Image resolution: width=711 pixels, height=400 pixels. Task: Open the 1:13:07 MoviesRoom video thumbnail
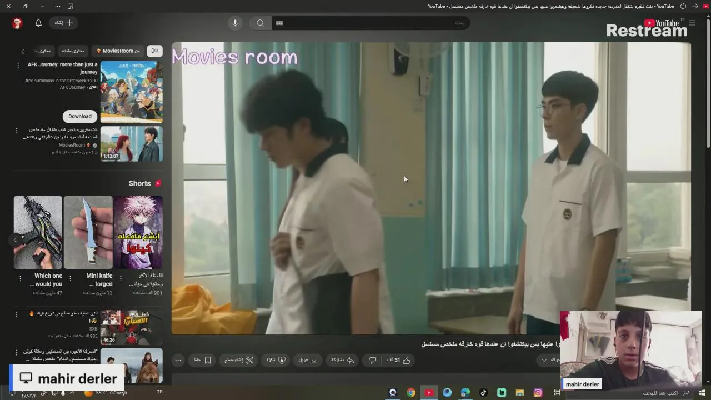[x=132, y=144]
